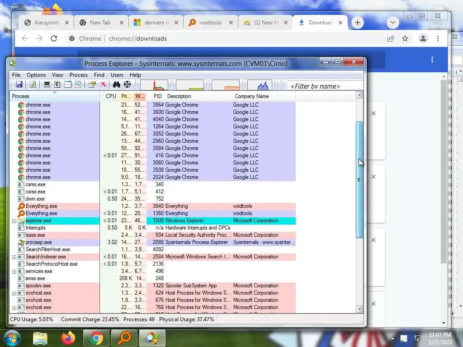Click the physical memory orange mini graph
Image resolution: width=463 pixels, height=347 pixels.
(226, 85)
